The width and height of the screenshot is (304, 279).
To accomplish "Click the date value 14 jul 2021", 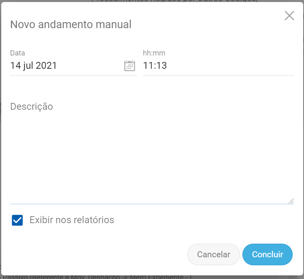I will click(x=33, y=66).
